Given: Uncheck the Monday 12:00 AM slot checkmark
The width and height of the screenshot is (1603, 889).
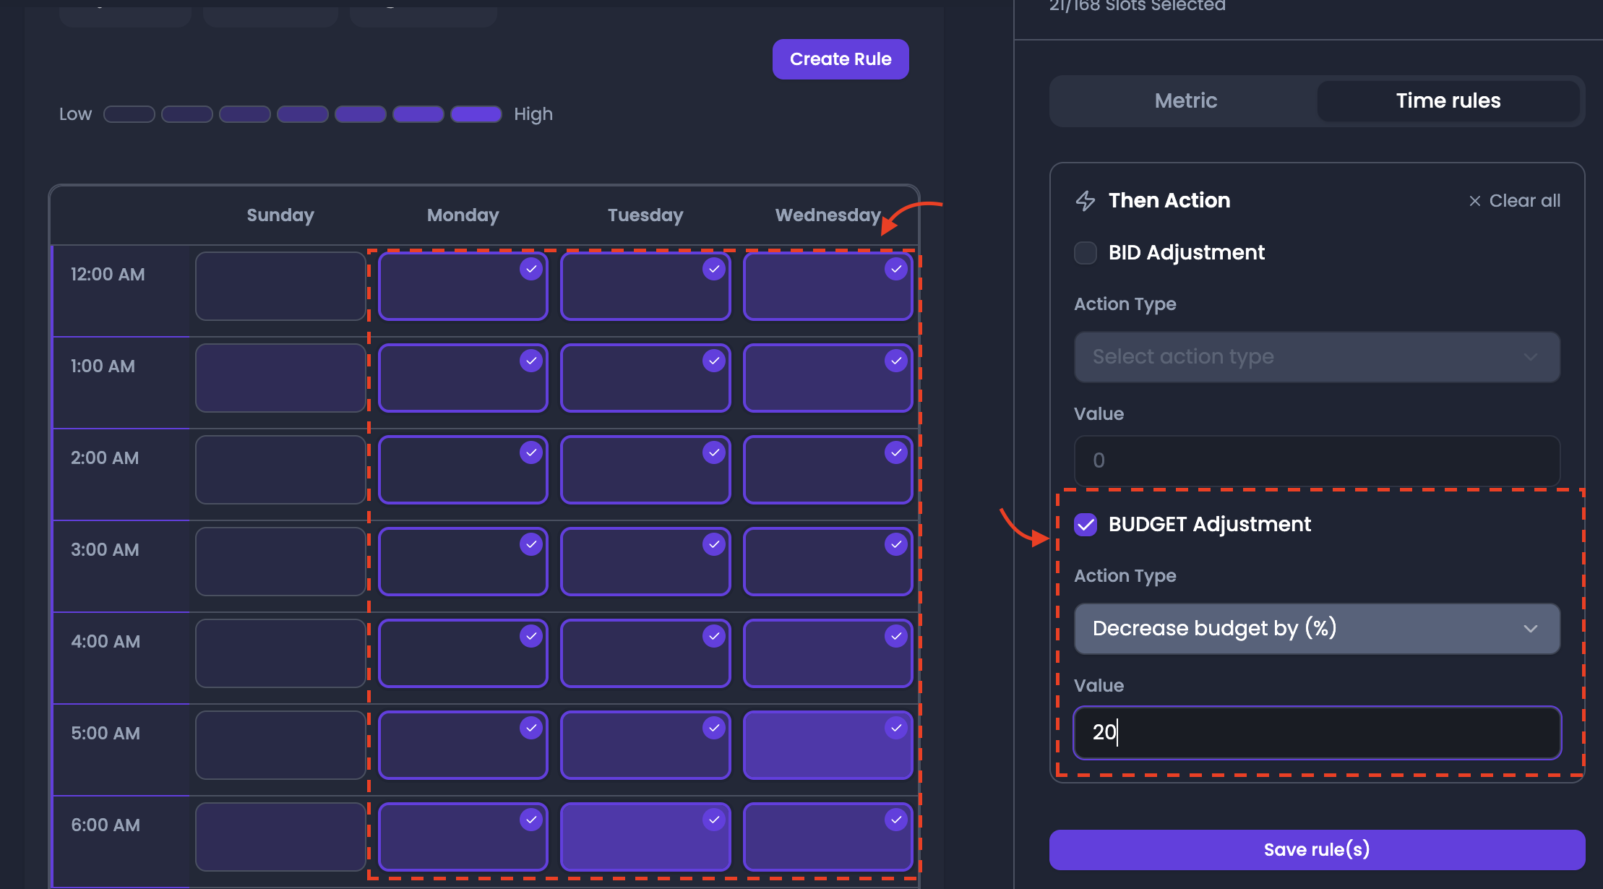Looking at the screenshot, I should tap(531, 270).
